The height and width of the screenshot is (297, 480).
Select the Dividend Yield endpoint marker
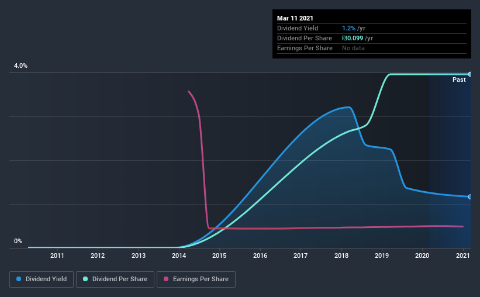click(x=469, y=197)
